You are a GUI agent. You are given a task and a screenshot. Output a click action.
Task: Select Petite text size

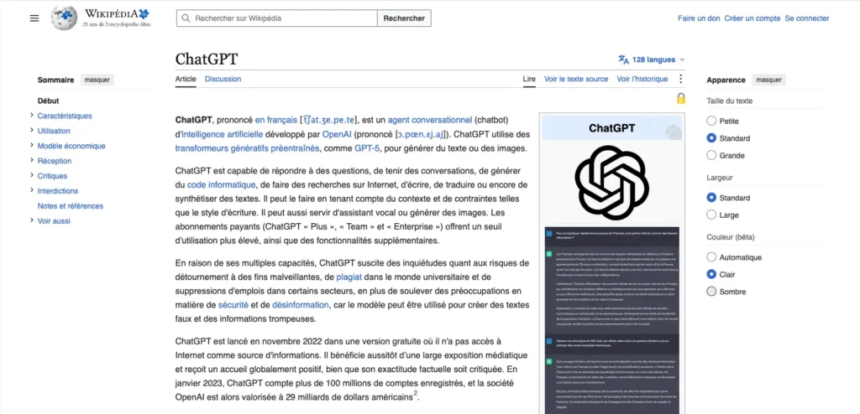tap(711, 121)
